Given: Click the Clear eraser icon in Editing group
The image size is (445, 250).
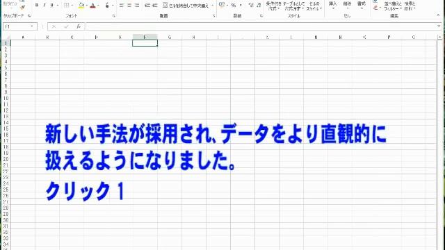Looking at the screenshot, I should coord(375,8).
